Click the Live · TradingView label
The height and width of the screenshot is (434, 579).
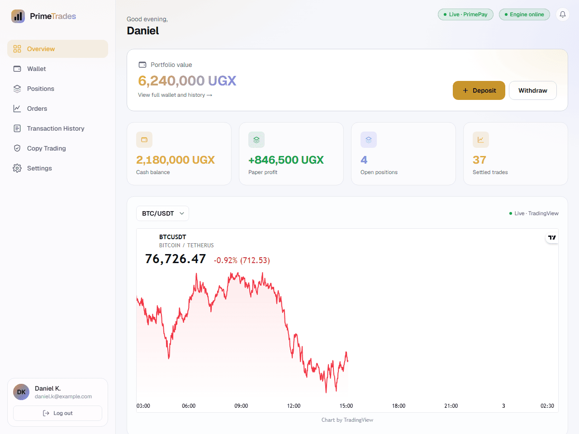tap(534, 213)
